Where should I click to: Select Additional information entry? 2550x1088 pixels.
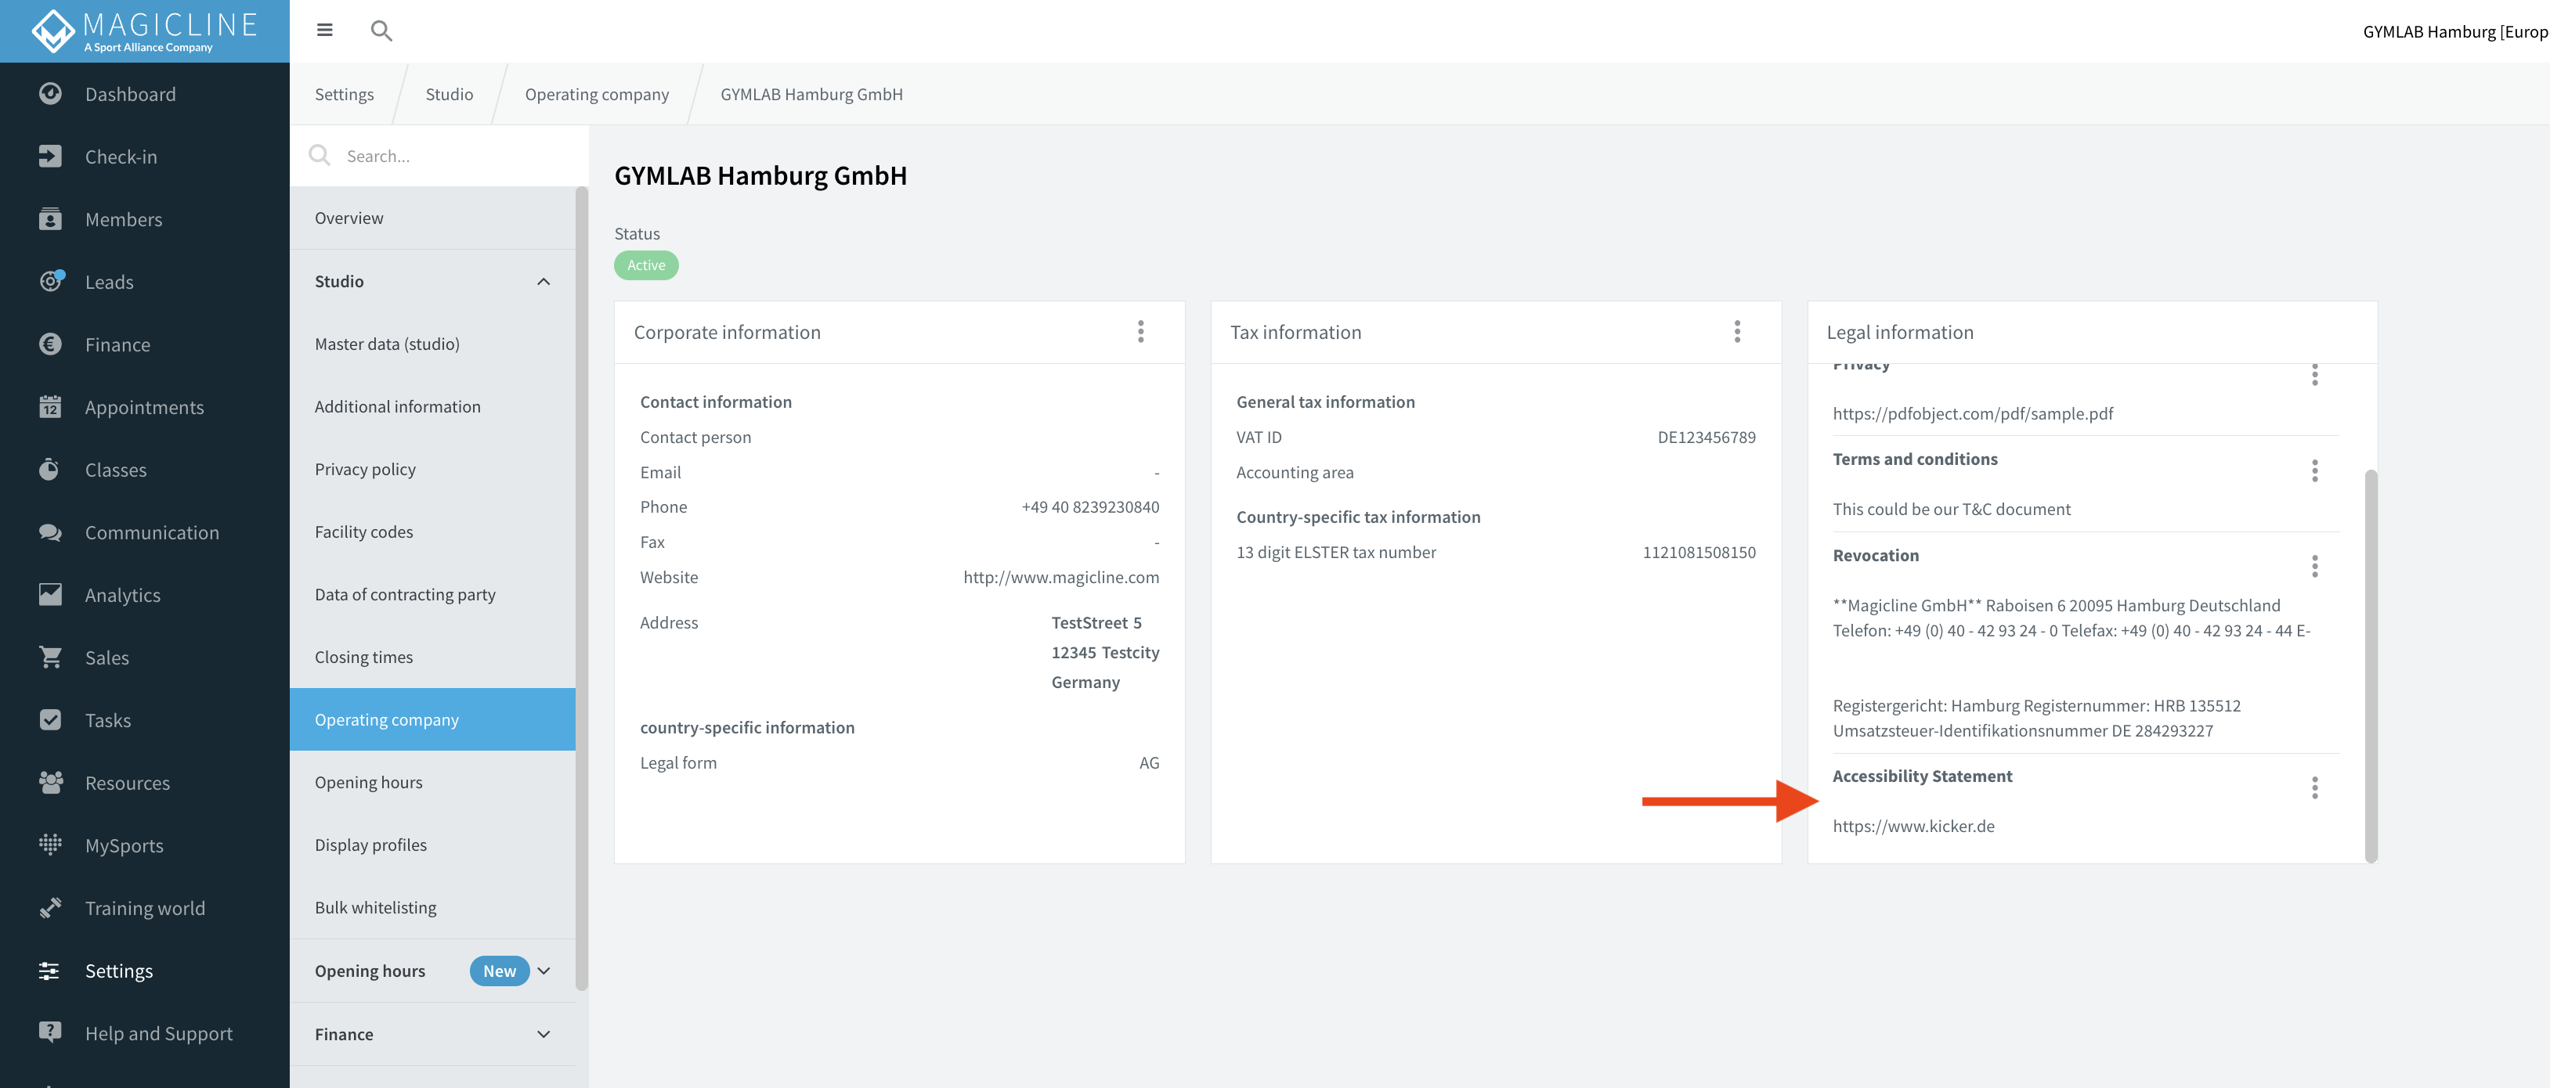[x=432, y=406]
